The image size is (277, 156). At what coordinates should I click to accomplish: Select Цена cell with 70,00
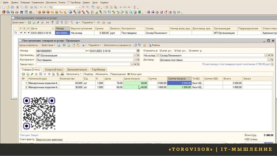[113, 83]
